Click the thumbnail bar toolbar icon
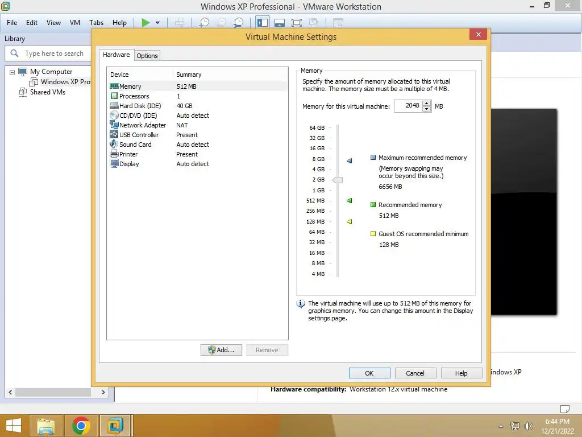582x437 pixels. pyautogui.click(x=280, y=23)
